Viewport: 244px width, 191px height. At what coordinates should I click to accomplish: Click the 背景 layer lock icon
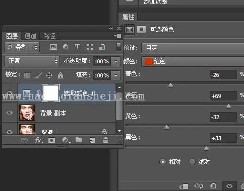pyautogui.click(x=104, y=132)
